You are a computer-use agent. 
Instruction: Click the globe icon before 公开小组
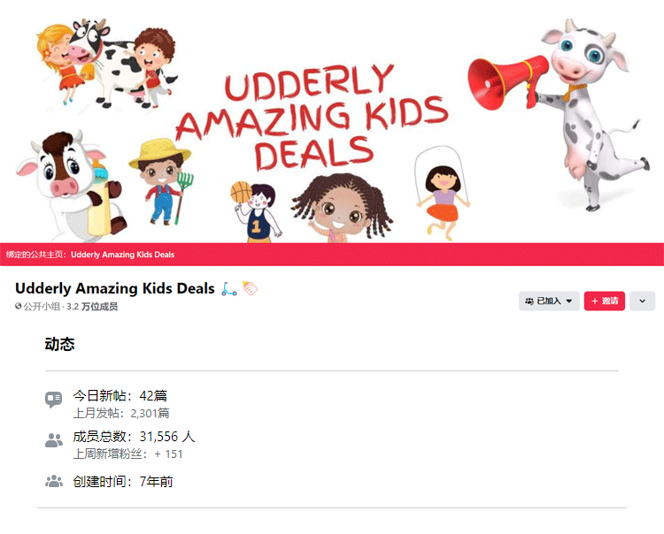coord(19,306)
